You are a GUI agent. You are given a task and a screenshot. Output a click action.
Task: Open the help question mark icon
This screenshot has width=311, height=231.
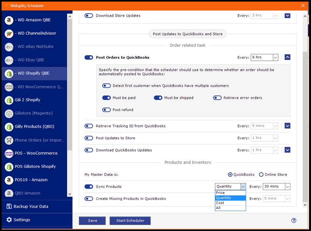[x=294, y=221]
